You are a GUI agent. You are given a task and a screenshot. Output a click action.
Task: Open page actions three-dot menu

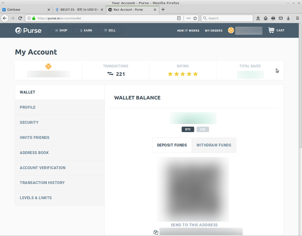pos(189,18)
